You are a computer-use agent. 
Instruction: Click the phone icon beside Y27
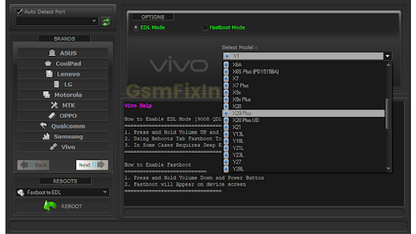(x=226, y=162)
